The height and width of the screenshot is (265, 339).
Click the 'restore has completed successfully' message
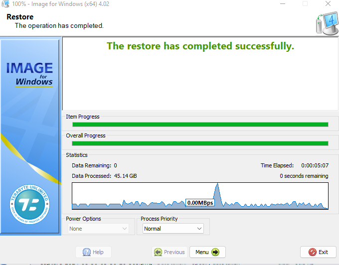[x=200, y=46]
